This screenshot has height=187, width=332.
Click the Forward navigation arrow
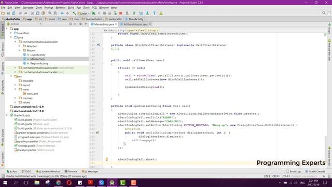[67, 13]
